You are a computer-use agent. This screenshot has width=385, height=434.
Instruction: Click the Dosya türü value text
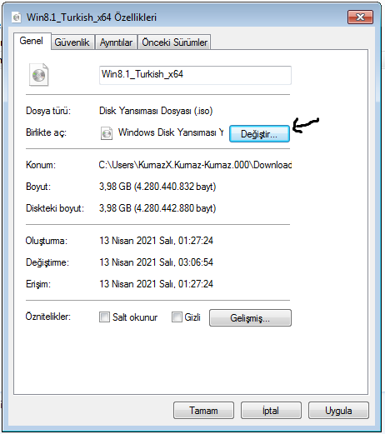pyautogui.click(x=156, y=111)
